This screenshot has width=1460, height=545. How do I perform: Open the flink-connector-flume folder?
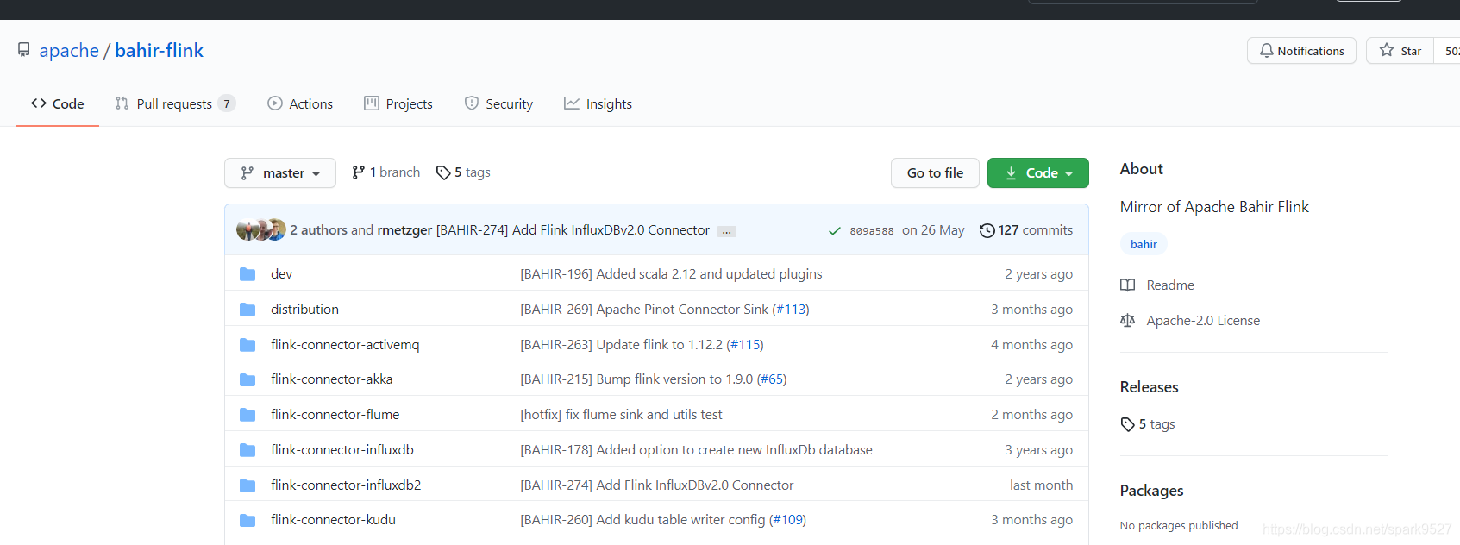[335, 415]
